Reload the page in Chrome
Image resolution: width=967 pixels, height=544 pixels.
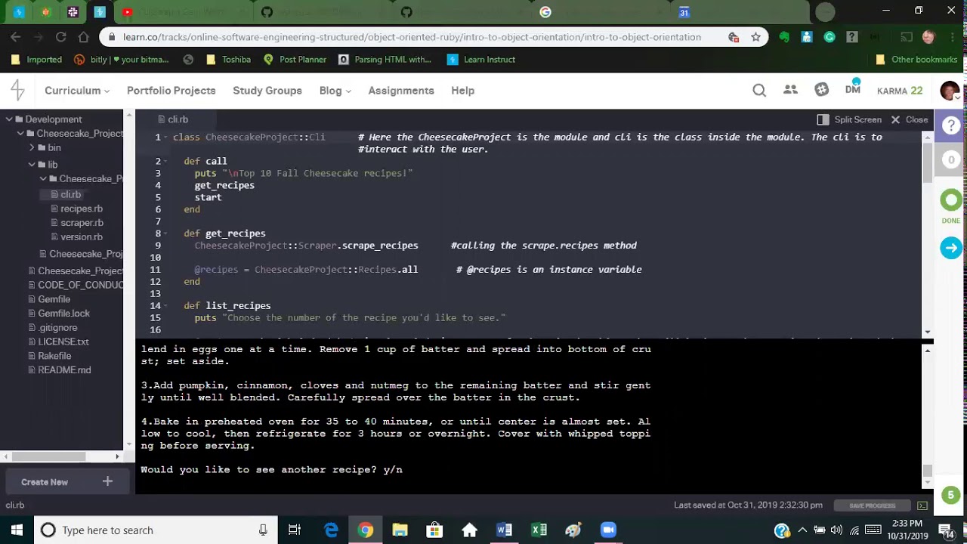[x=61, y=37]
